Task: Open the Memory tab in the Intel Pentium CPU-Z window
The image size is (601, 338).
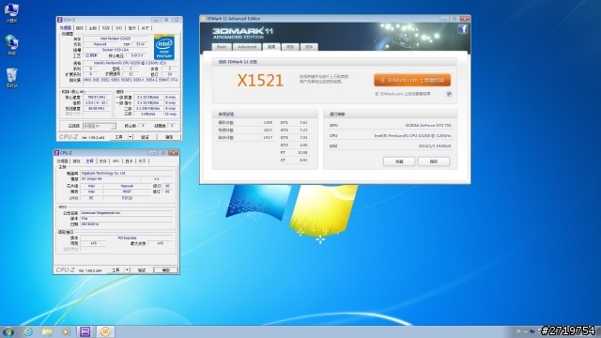Action: point(106,28)
